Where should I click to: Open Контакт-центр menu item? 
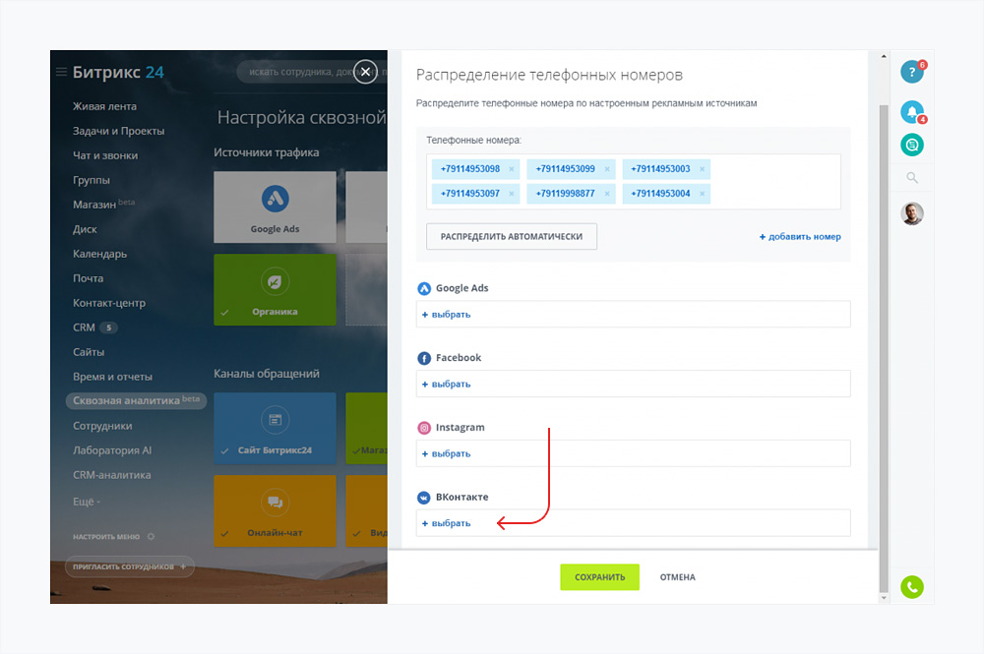tap(109, 303)
